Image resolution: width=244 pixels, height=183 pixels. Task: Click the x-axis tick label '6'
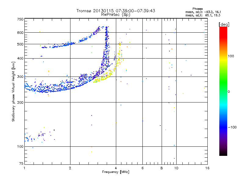[x=142, y=168]
